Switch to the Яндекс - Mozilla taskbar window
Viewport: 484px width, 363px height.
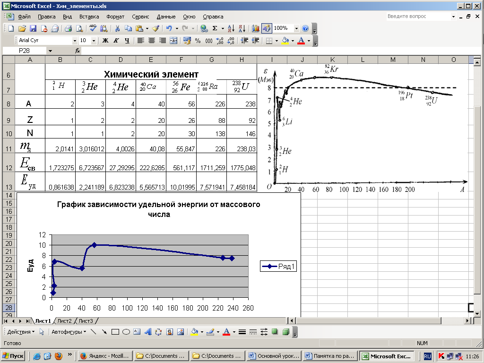[105, 356]
